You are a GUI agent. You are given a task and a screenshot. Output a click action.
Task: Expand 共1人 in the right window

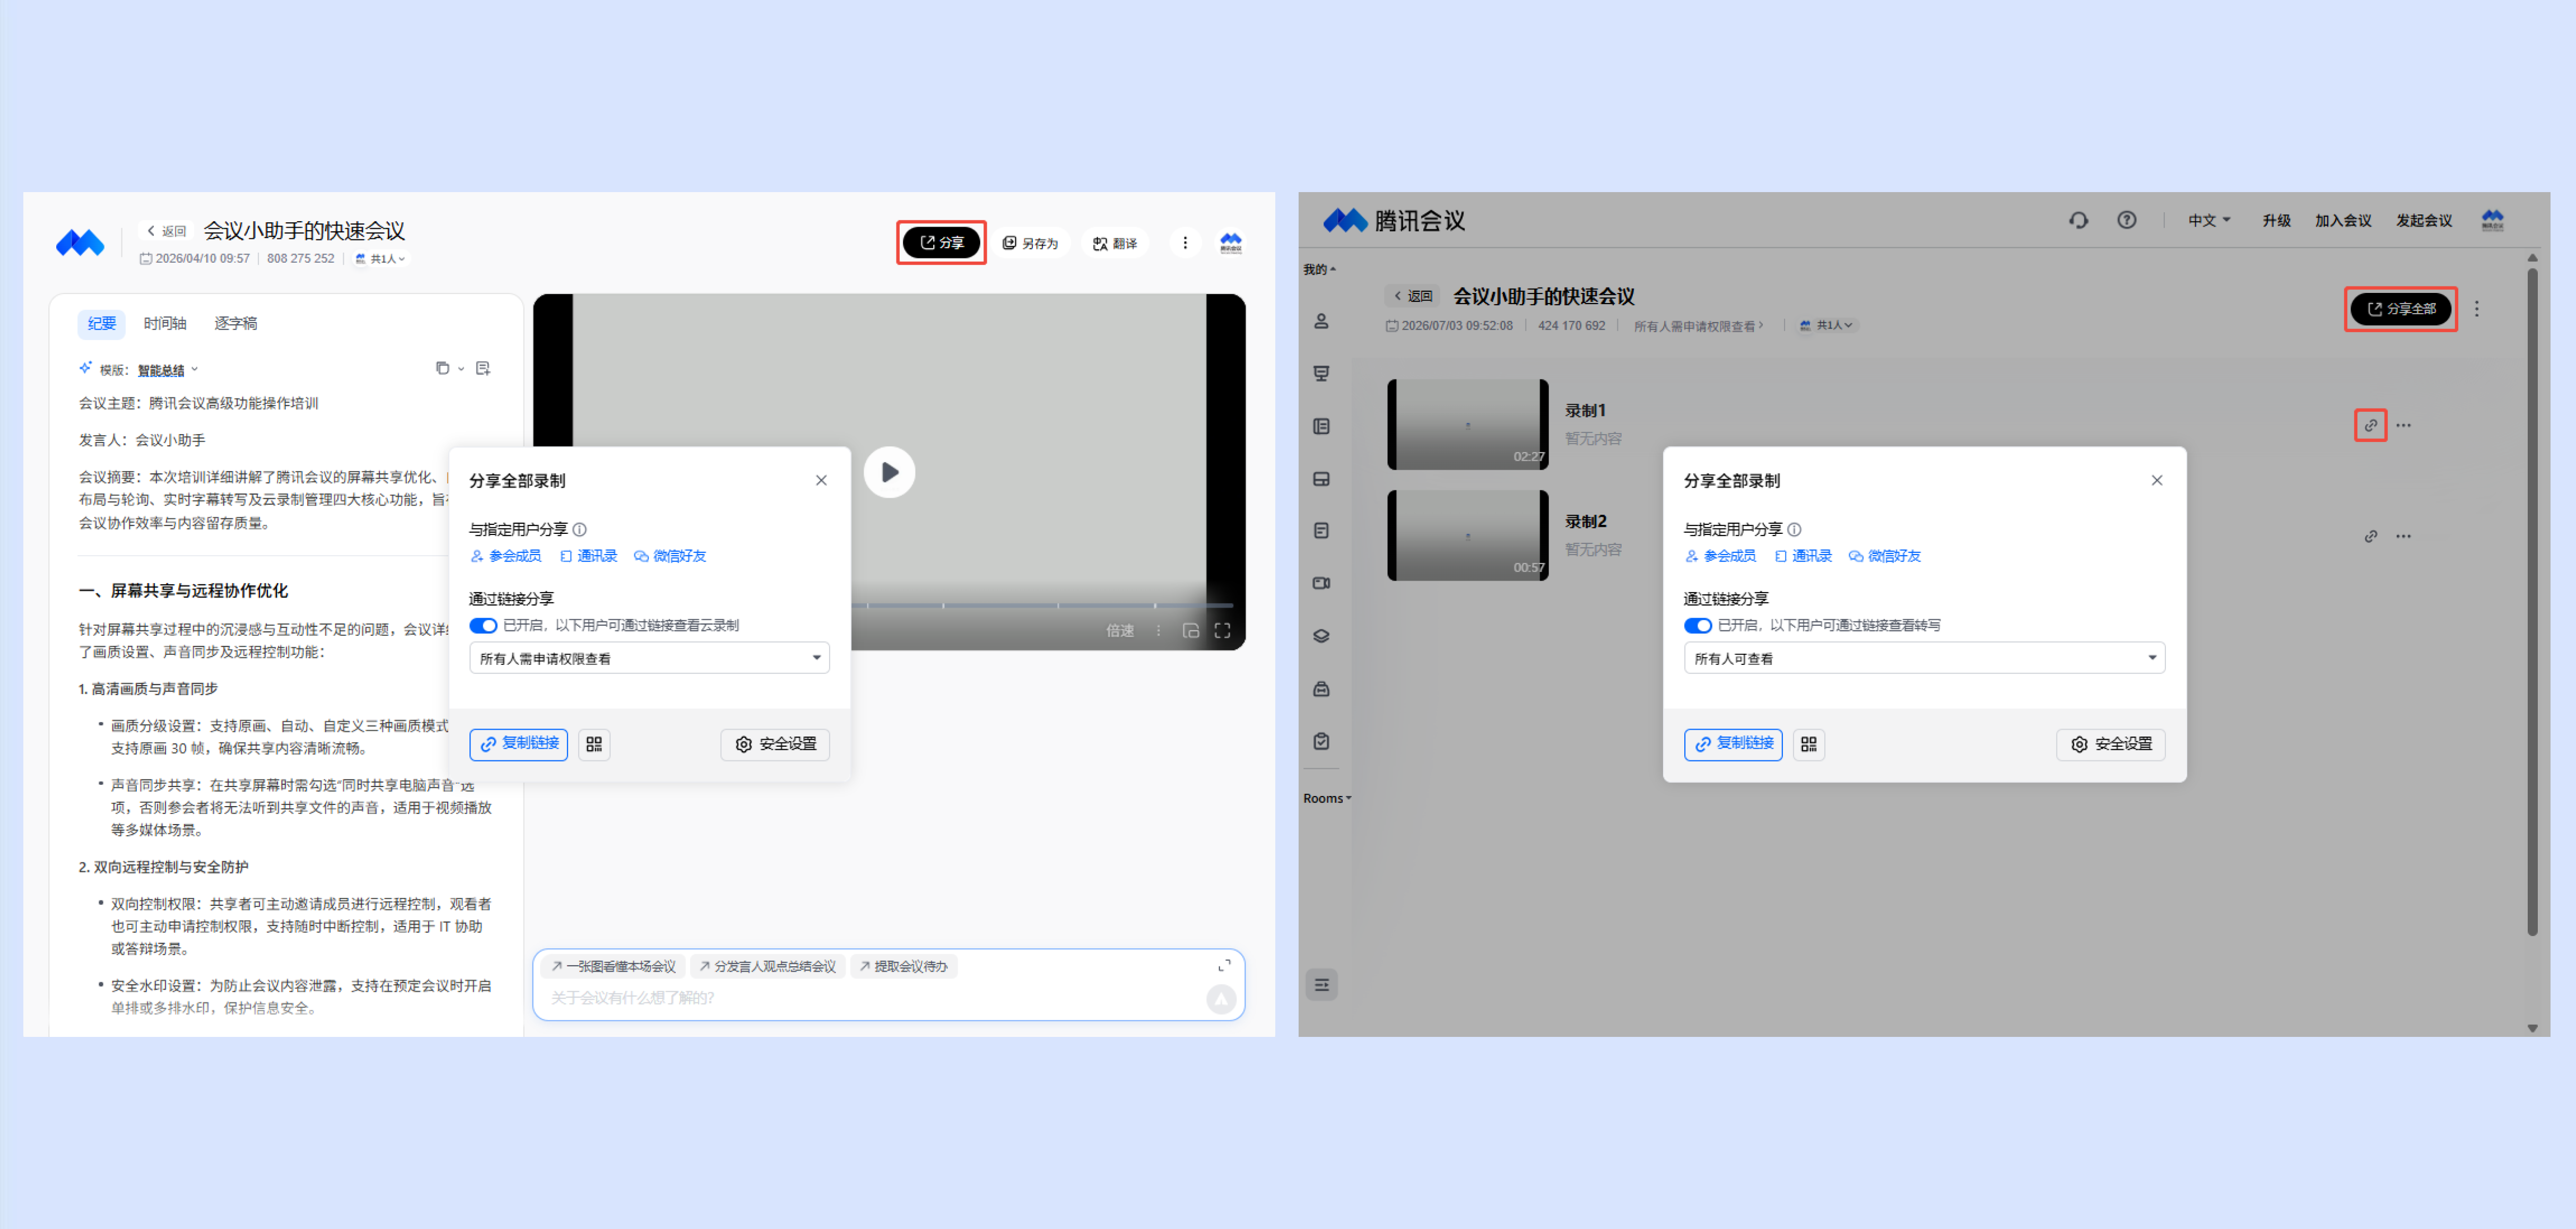(x=1826, y=325)
